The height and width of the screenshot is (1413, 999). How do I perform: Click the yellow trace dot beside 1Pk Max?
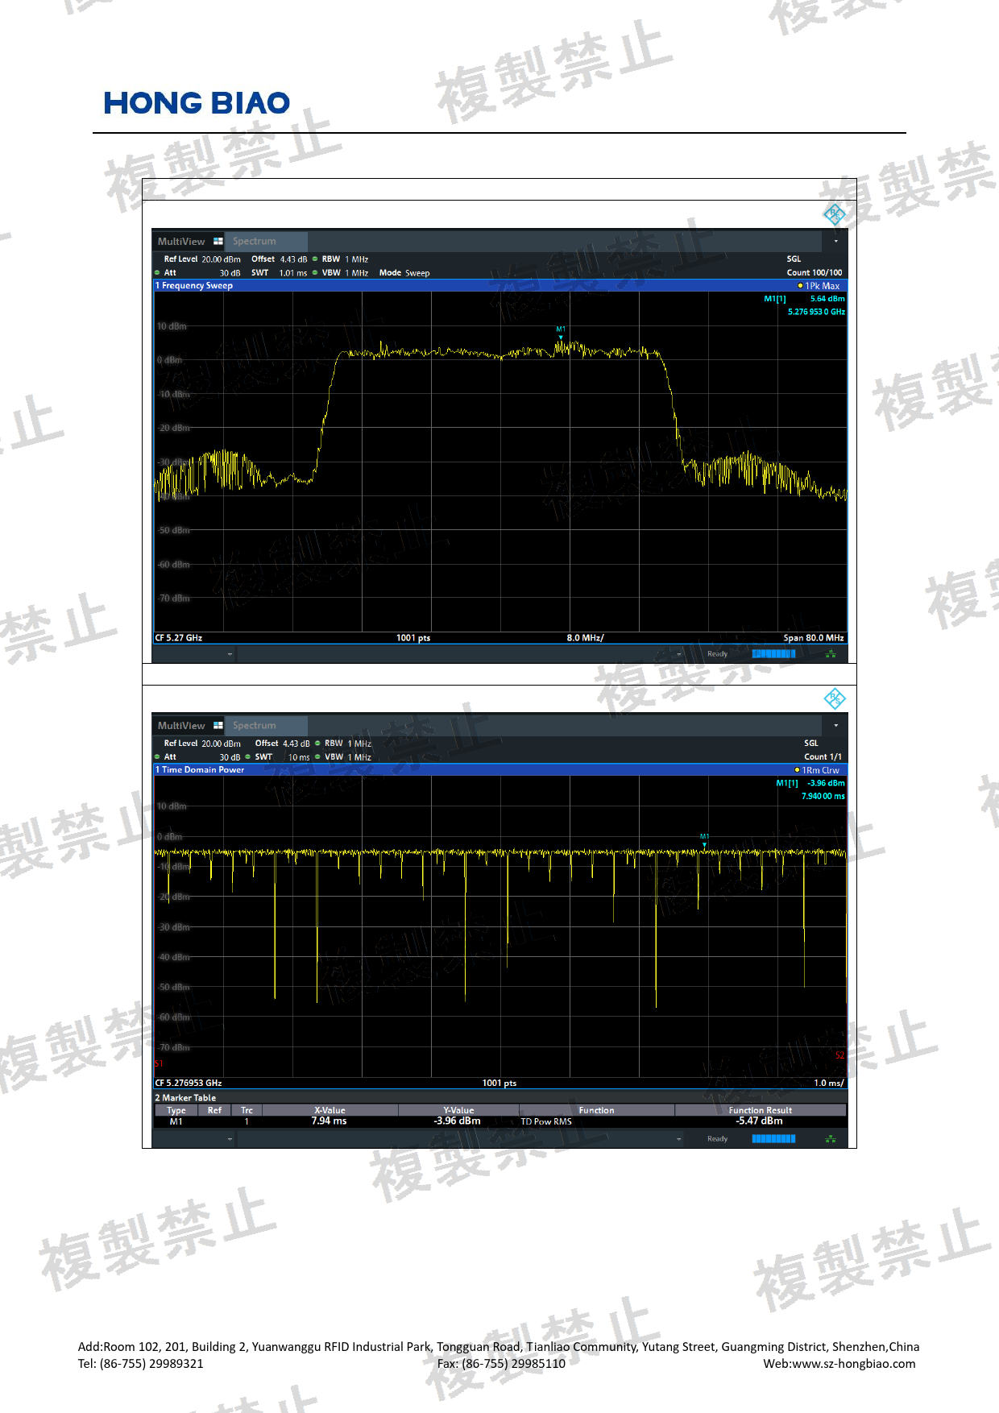coord(800,286)
